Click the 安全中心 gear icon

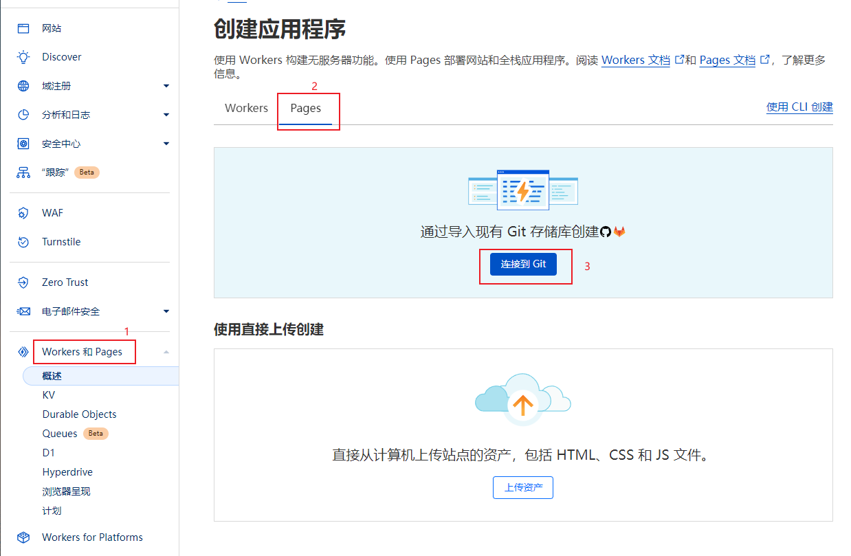point(23,144)
